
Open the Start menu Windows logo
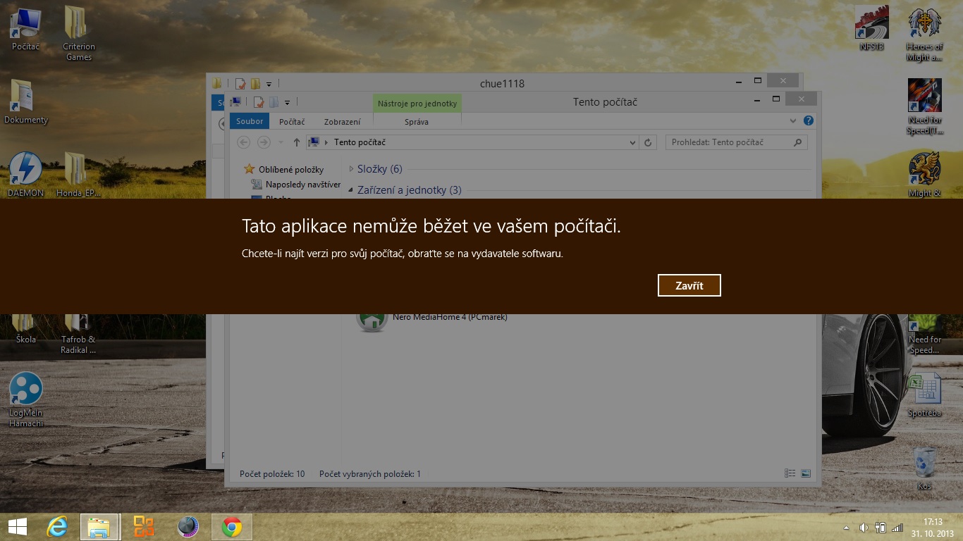[18, 527]
